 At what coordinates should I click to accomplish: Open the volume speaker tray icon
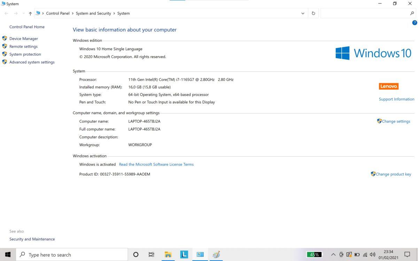click(x=373, y=255)
